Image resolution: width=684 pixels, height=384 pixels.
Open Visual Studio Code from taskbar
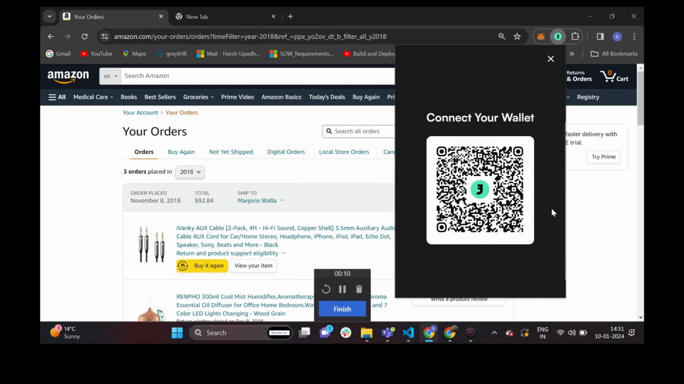[408, 333]
